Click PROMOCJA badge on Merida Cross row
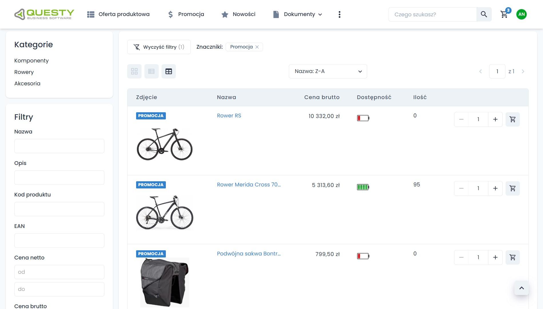 [x=151, y=185]
